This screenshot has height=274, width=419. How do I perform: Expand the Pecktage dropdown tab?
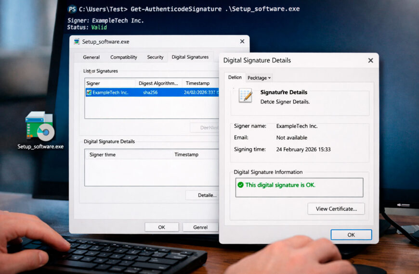(259, 78)
